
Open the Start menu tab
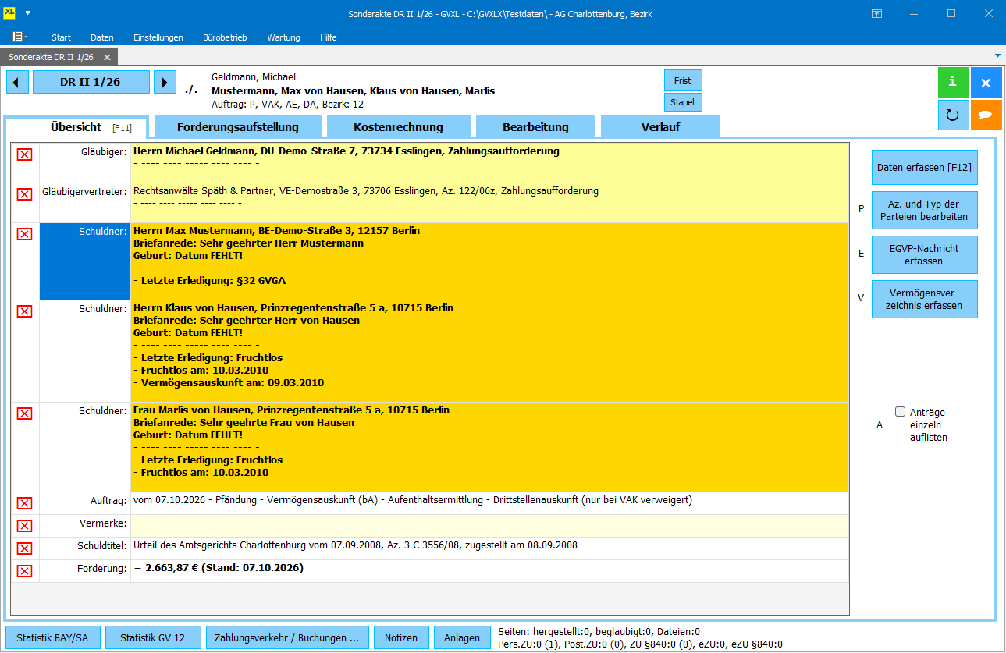coord(62,37)
